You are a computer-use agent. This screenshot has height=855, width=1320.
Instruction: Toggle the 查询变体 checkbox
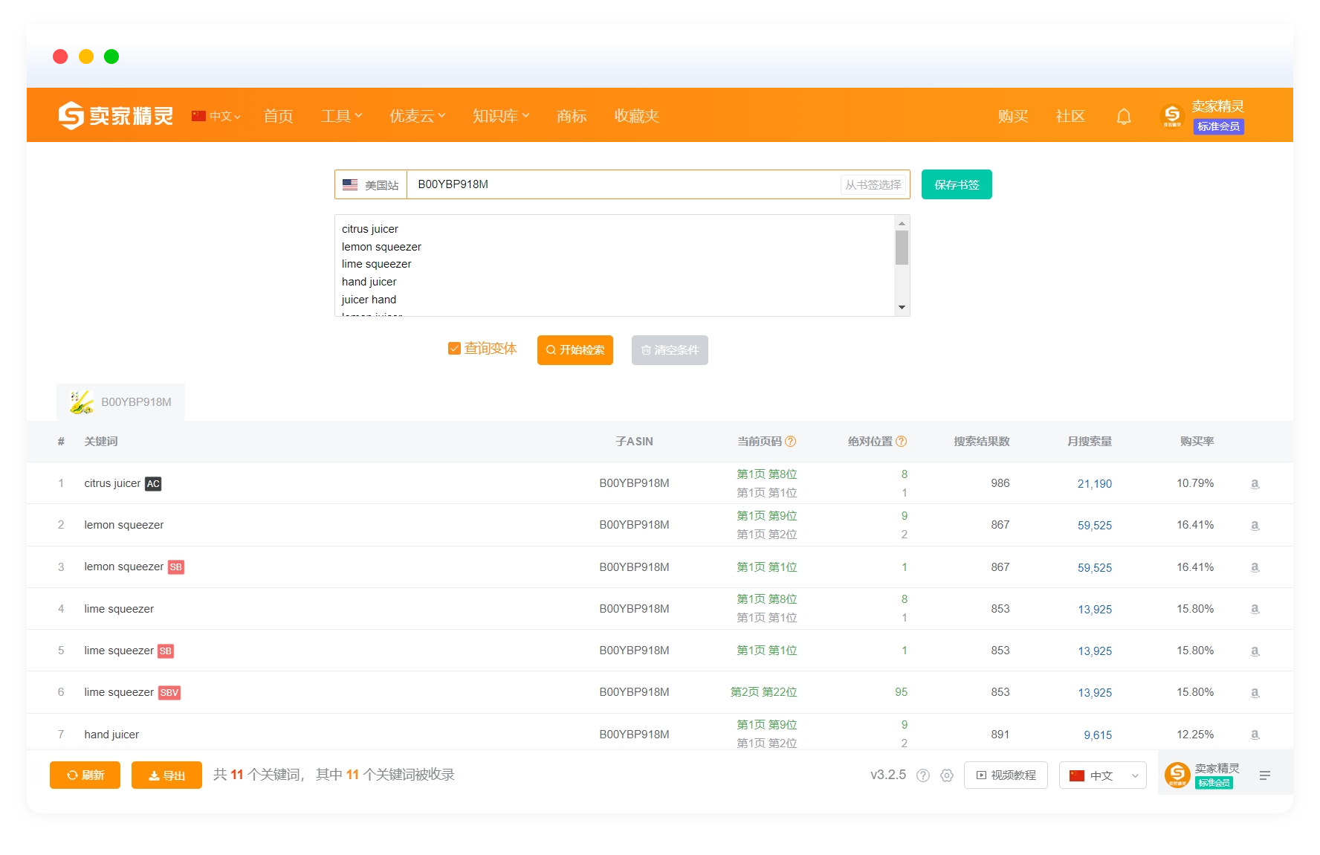(x=454, y=349)
